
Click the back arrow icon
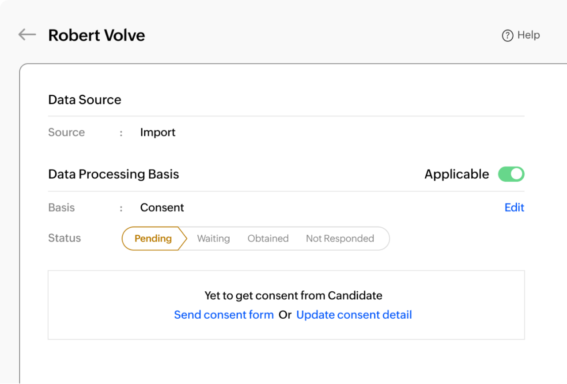[27, 34]
